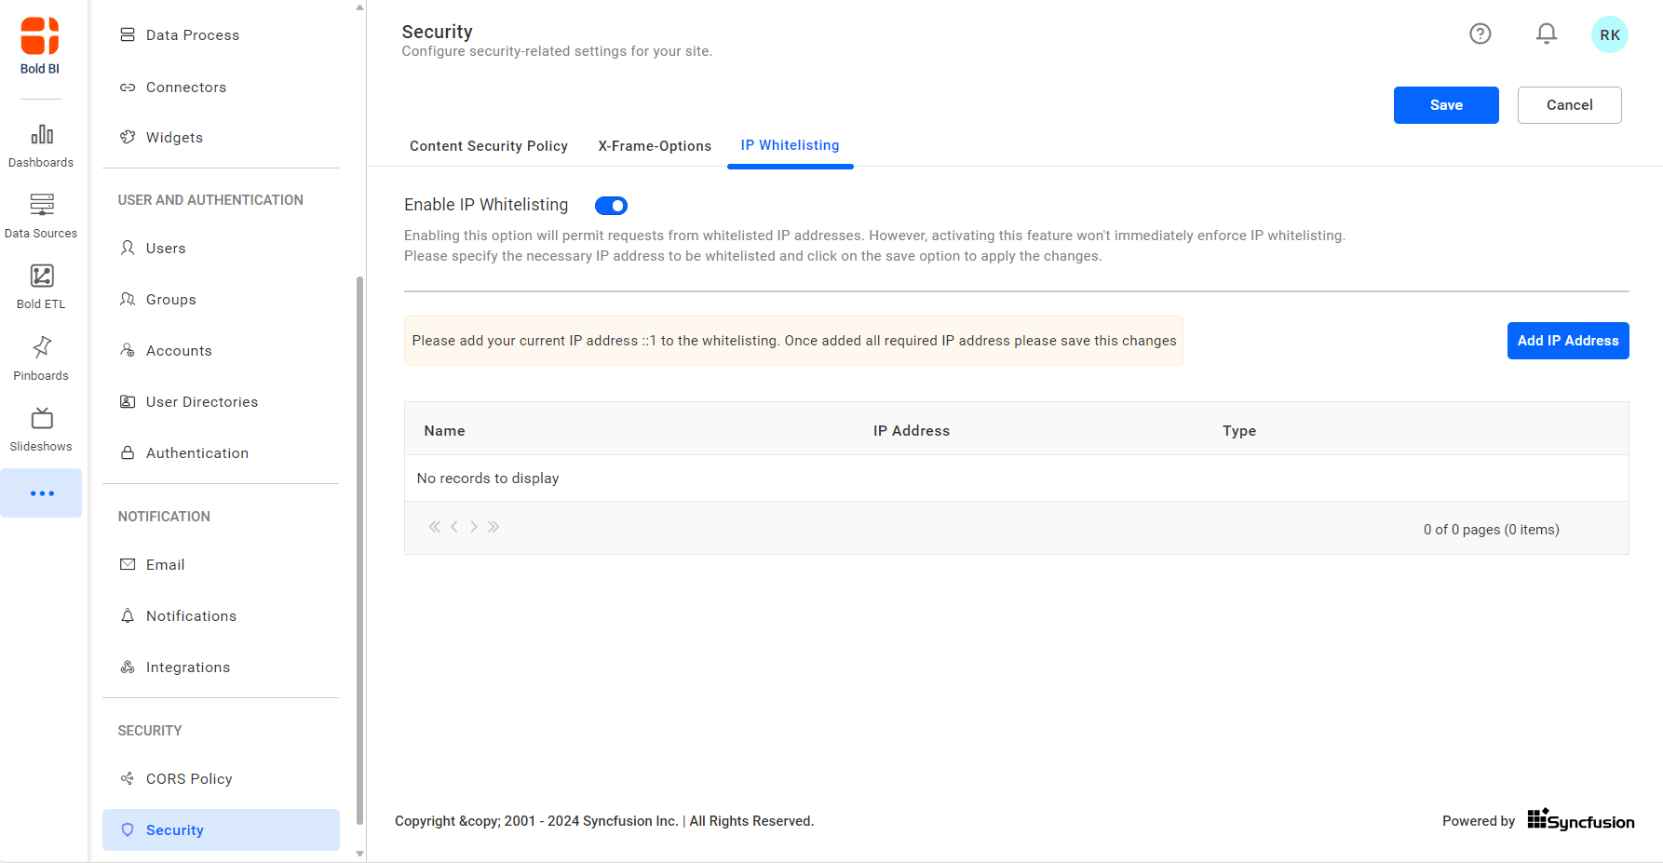Click the RK profile avatar
This screenshot has height=863, width=1663.
(1610, 34)
